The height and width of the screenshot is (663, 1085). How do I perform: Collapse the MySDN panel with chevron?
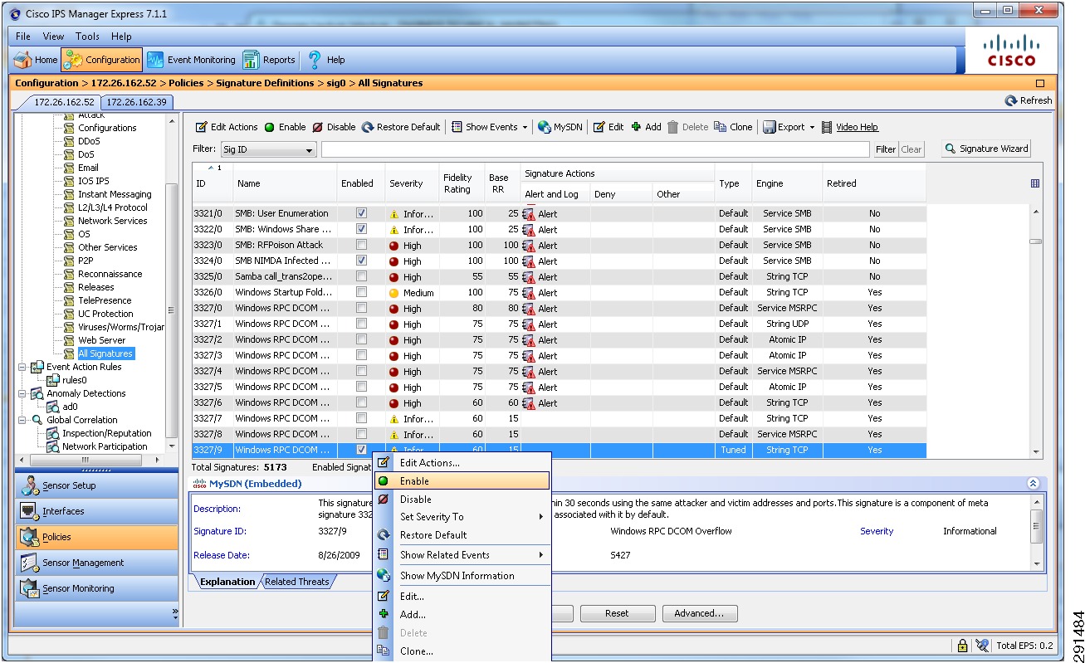(x=1033, y=483)
